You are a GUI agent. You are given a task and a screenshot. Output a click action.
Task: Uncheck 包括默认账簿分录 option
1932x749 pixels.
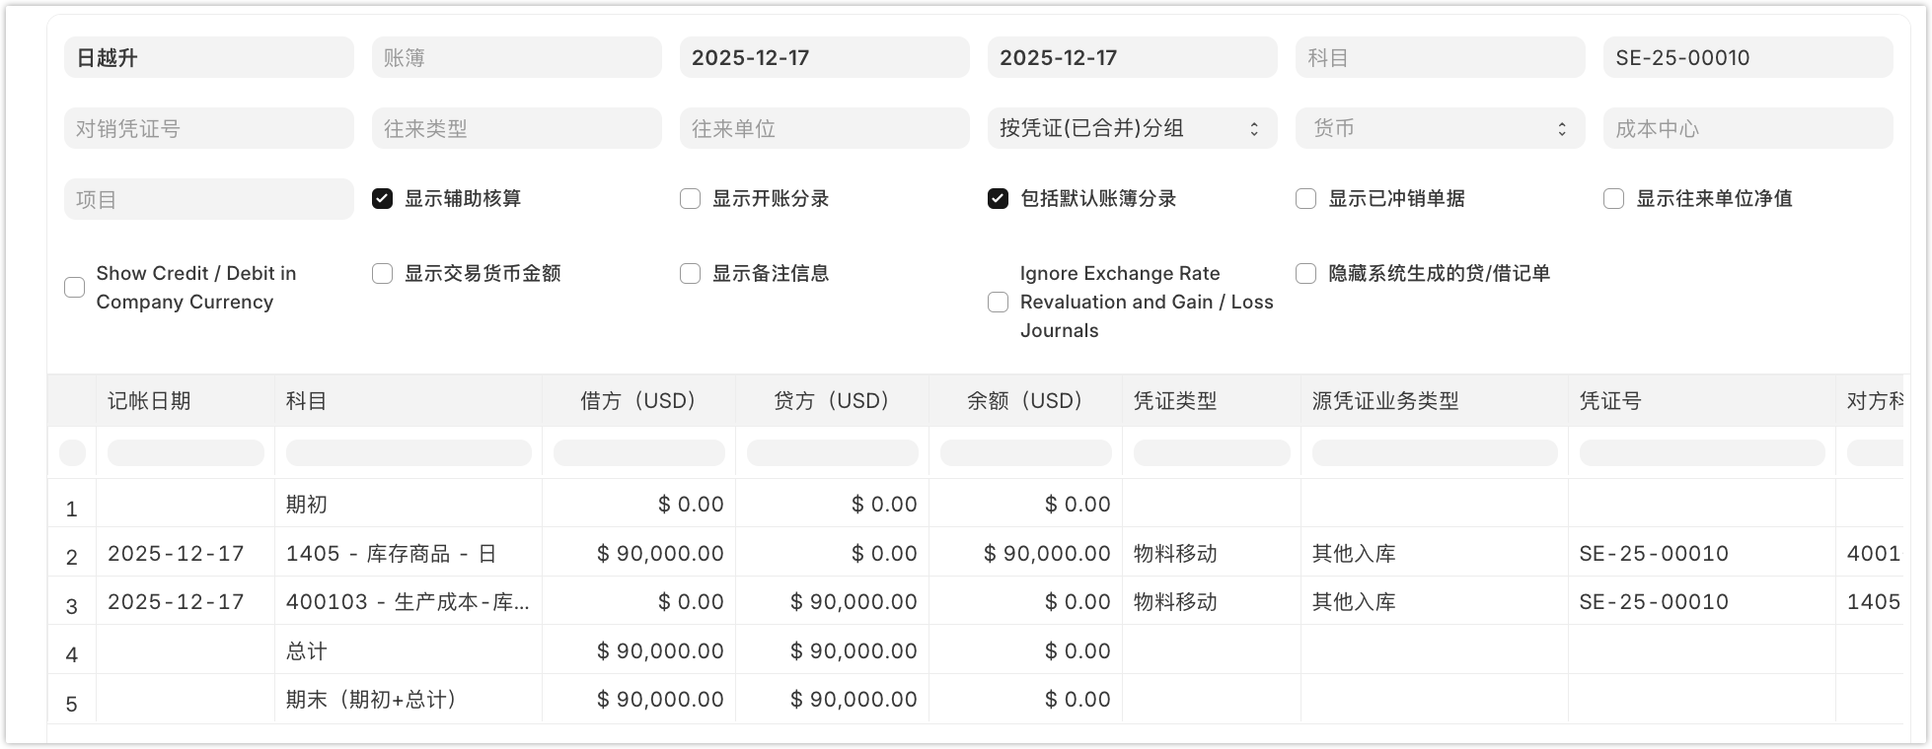coord(998,199)
